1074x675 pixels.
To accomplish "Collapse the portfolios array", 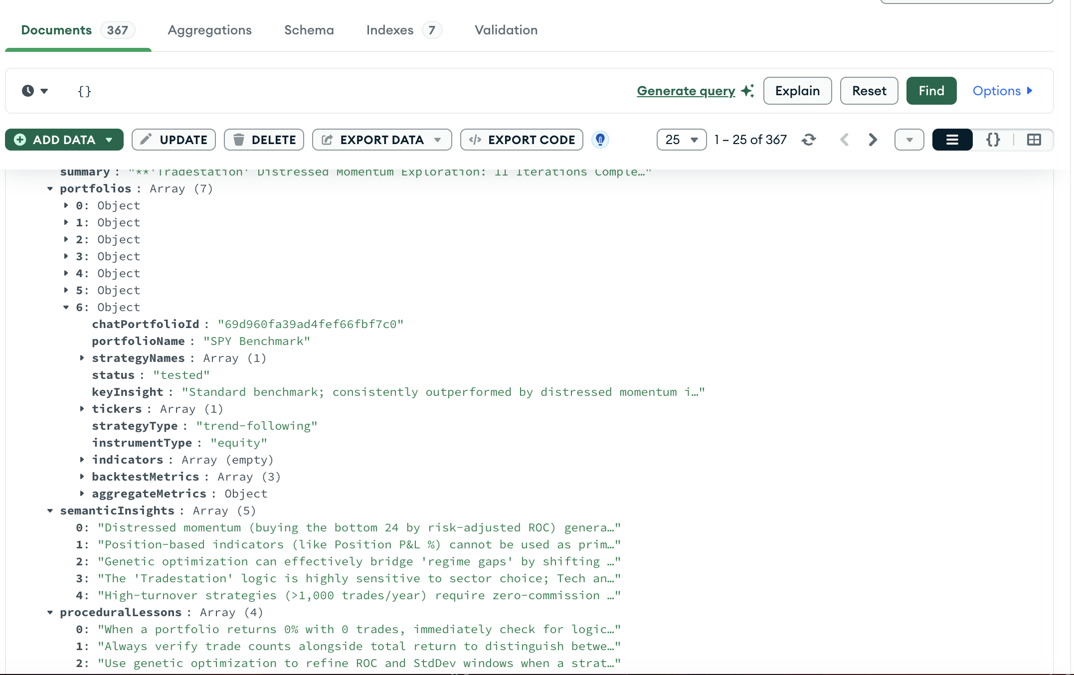I will pyautogui.click(x=50, y=188).
